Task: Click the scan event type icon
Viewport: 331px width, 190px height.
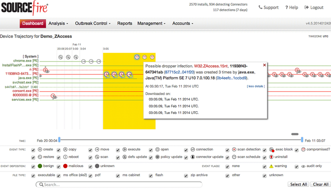Action: 97,157
